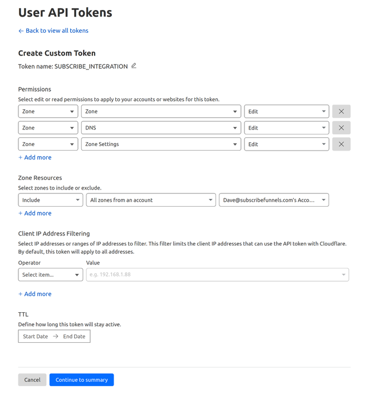Click the Create Custom Token heading
This screenshot has height=400, width=373.
(57, 53)
